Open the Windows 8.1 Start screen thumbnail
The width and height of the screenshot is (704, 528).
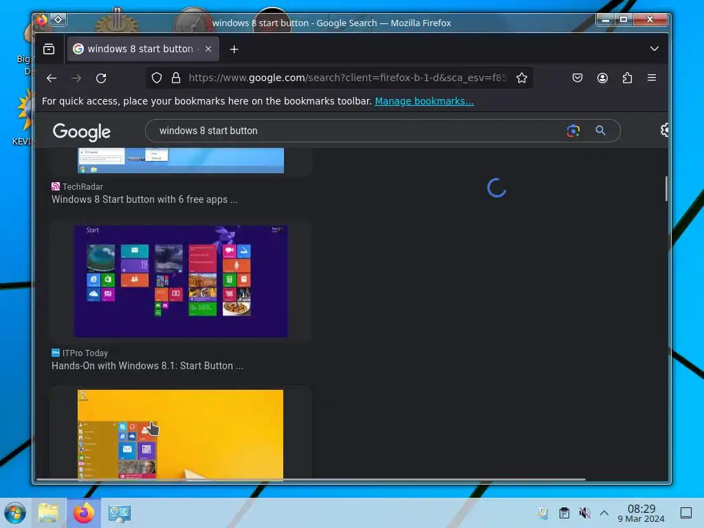click(181, 281)
